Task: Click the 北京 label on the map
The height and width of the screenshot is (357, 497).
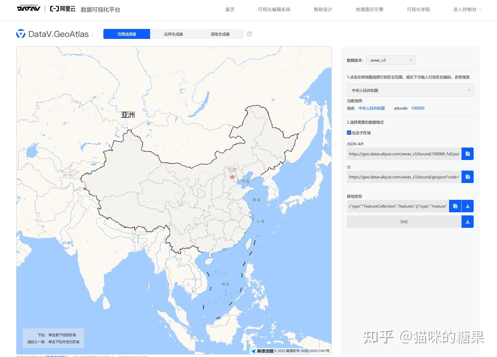Action: (232, 170)
